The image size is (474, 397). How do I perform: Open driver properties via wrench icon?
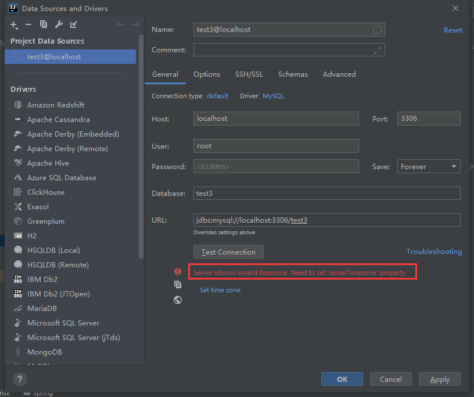coord(58,25)
